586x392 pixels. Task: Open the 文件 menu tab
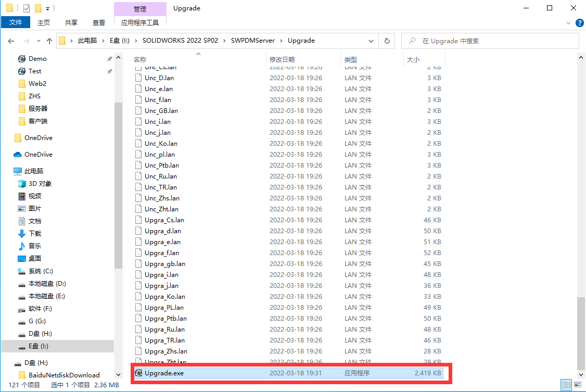click(x=15, y=22)
